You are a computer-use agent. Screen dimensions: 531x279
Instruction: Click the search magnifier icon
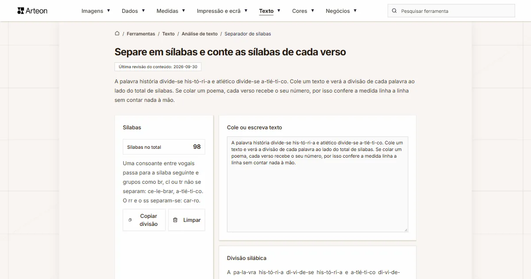coord(395,11)
